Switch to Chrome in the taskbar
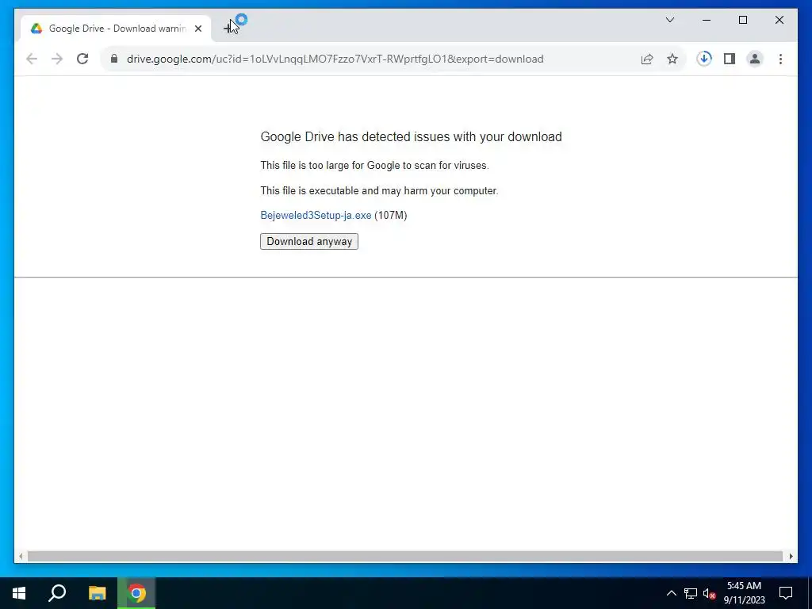The image size is (812, 609). [x=136, y=593]
